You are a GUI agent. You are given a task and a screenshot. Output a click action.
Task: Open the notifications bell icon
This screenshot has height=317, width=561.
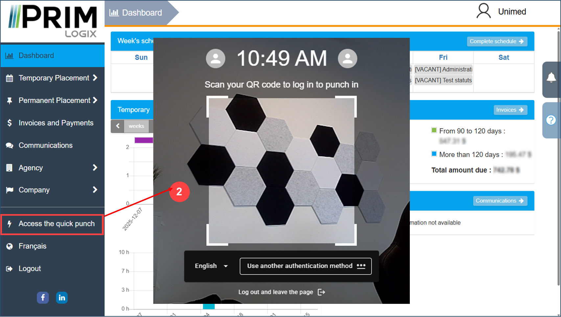click(551, 78)
